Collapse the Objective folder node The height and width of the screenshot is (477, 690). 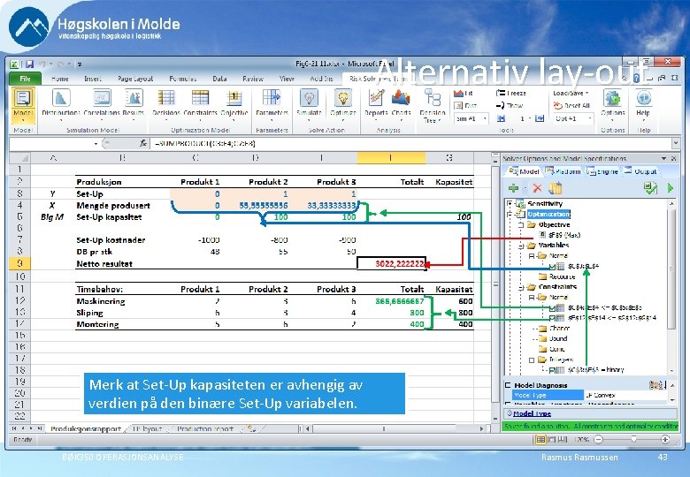(x=520, y=224)
